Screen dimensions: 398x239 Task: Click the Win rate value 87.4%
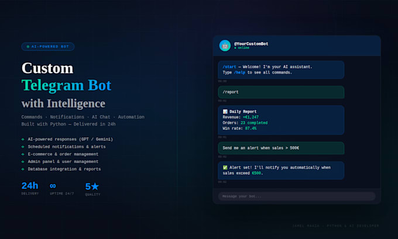point(251,128)
